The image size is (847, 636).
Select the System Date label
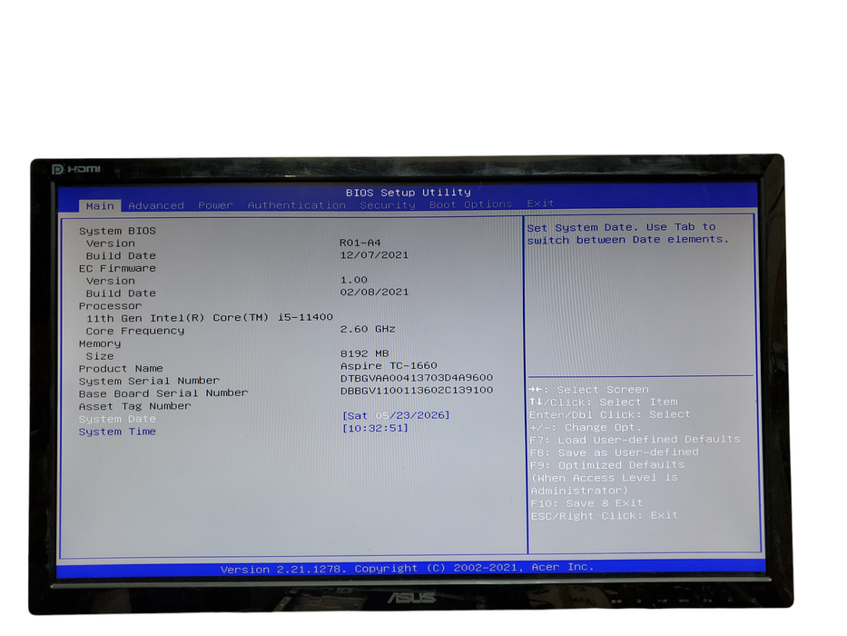[117, 419]
